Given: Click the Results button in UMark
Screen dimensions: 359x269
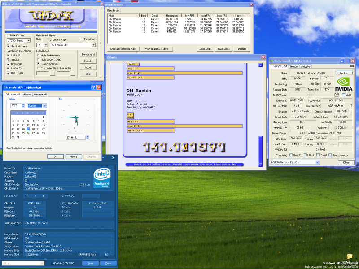Looking at the screenshot, I should click(x=88, y=61).
